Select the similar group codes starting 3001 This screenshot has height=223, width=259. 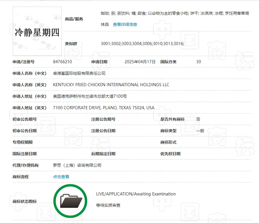[x=142, y=43]
